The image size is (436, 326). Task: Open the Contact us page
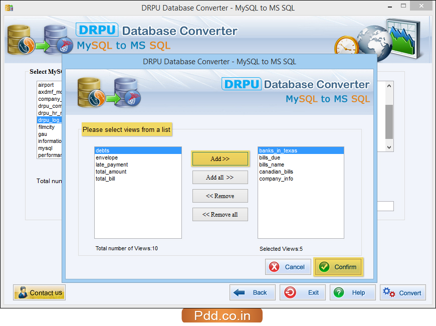39,292
